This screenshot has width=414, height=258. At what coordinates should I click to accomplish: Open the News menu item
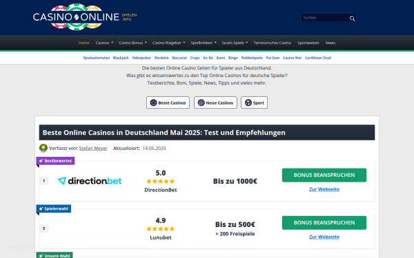331,43
